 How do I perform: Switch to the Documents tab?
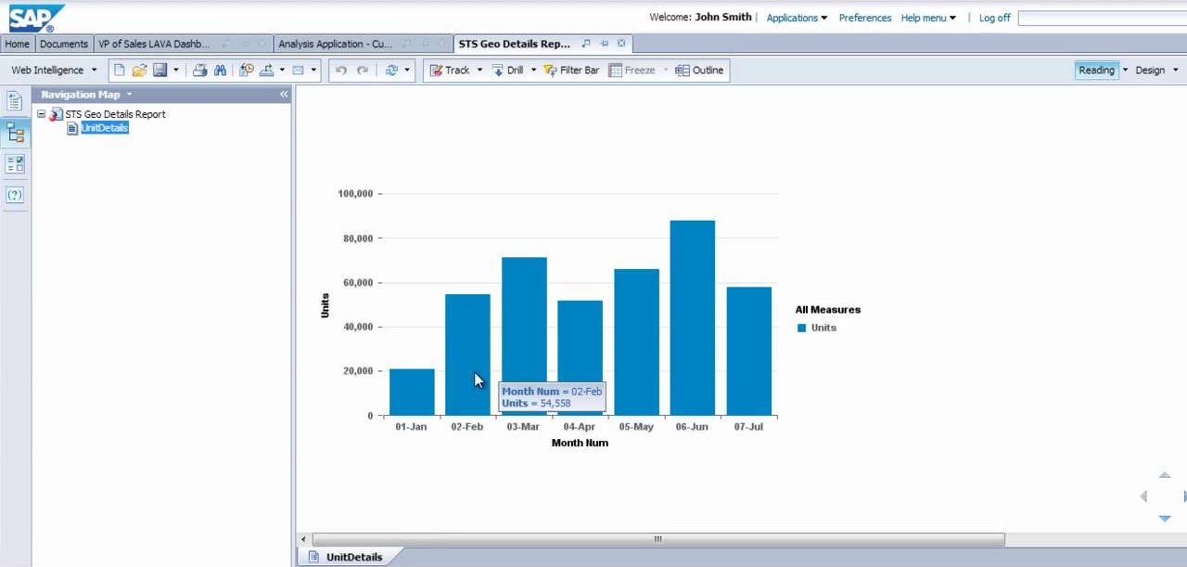click(63, 43)
